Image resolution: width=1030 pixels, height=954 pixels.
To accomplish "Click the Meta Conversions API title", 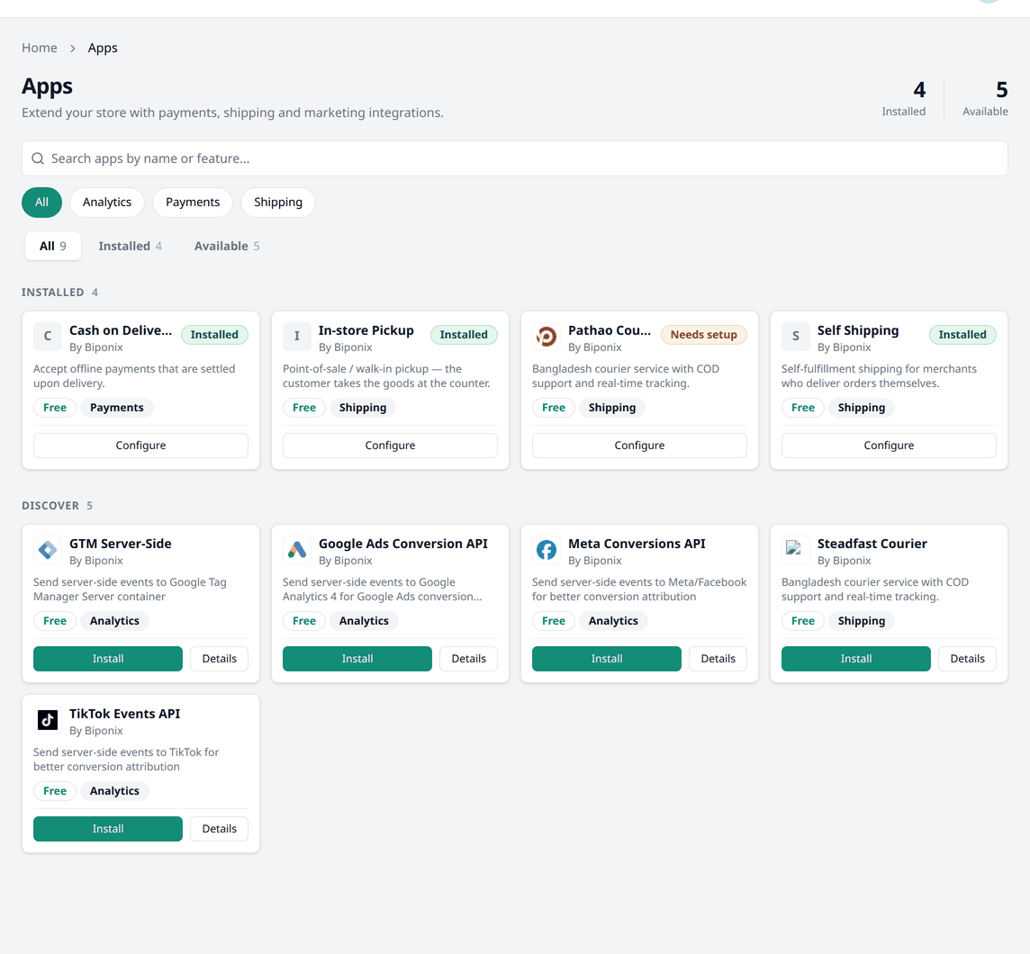I will [637, 544].
